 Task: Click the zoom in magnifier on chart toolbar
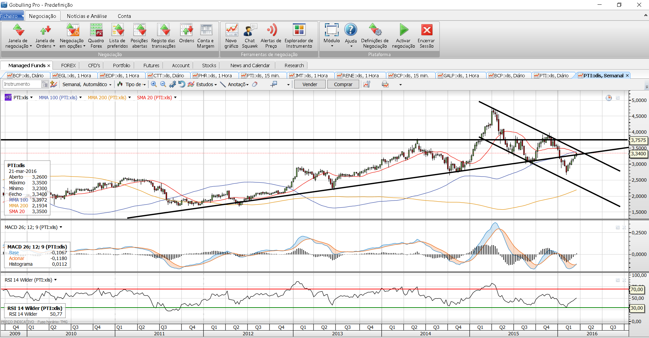(154, 84)
